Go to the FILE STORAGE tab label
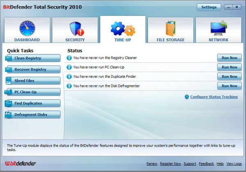 [171, 40]
